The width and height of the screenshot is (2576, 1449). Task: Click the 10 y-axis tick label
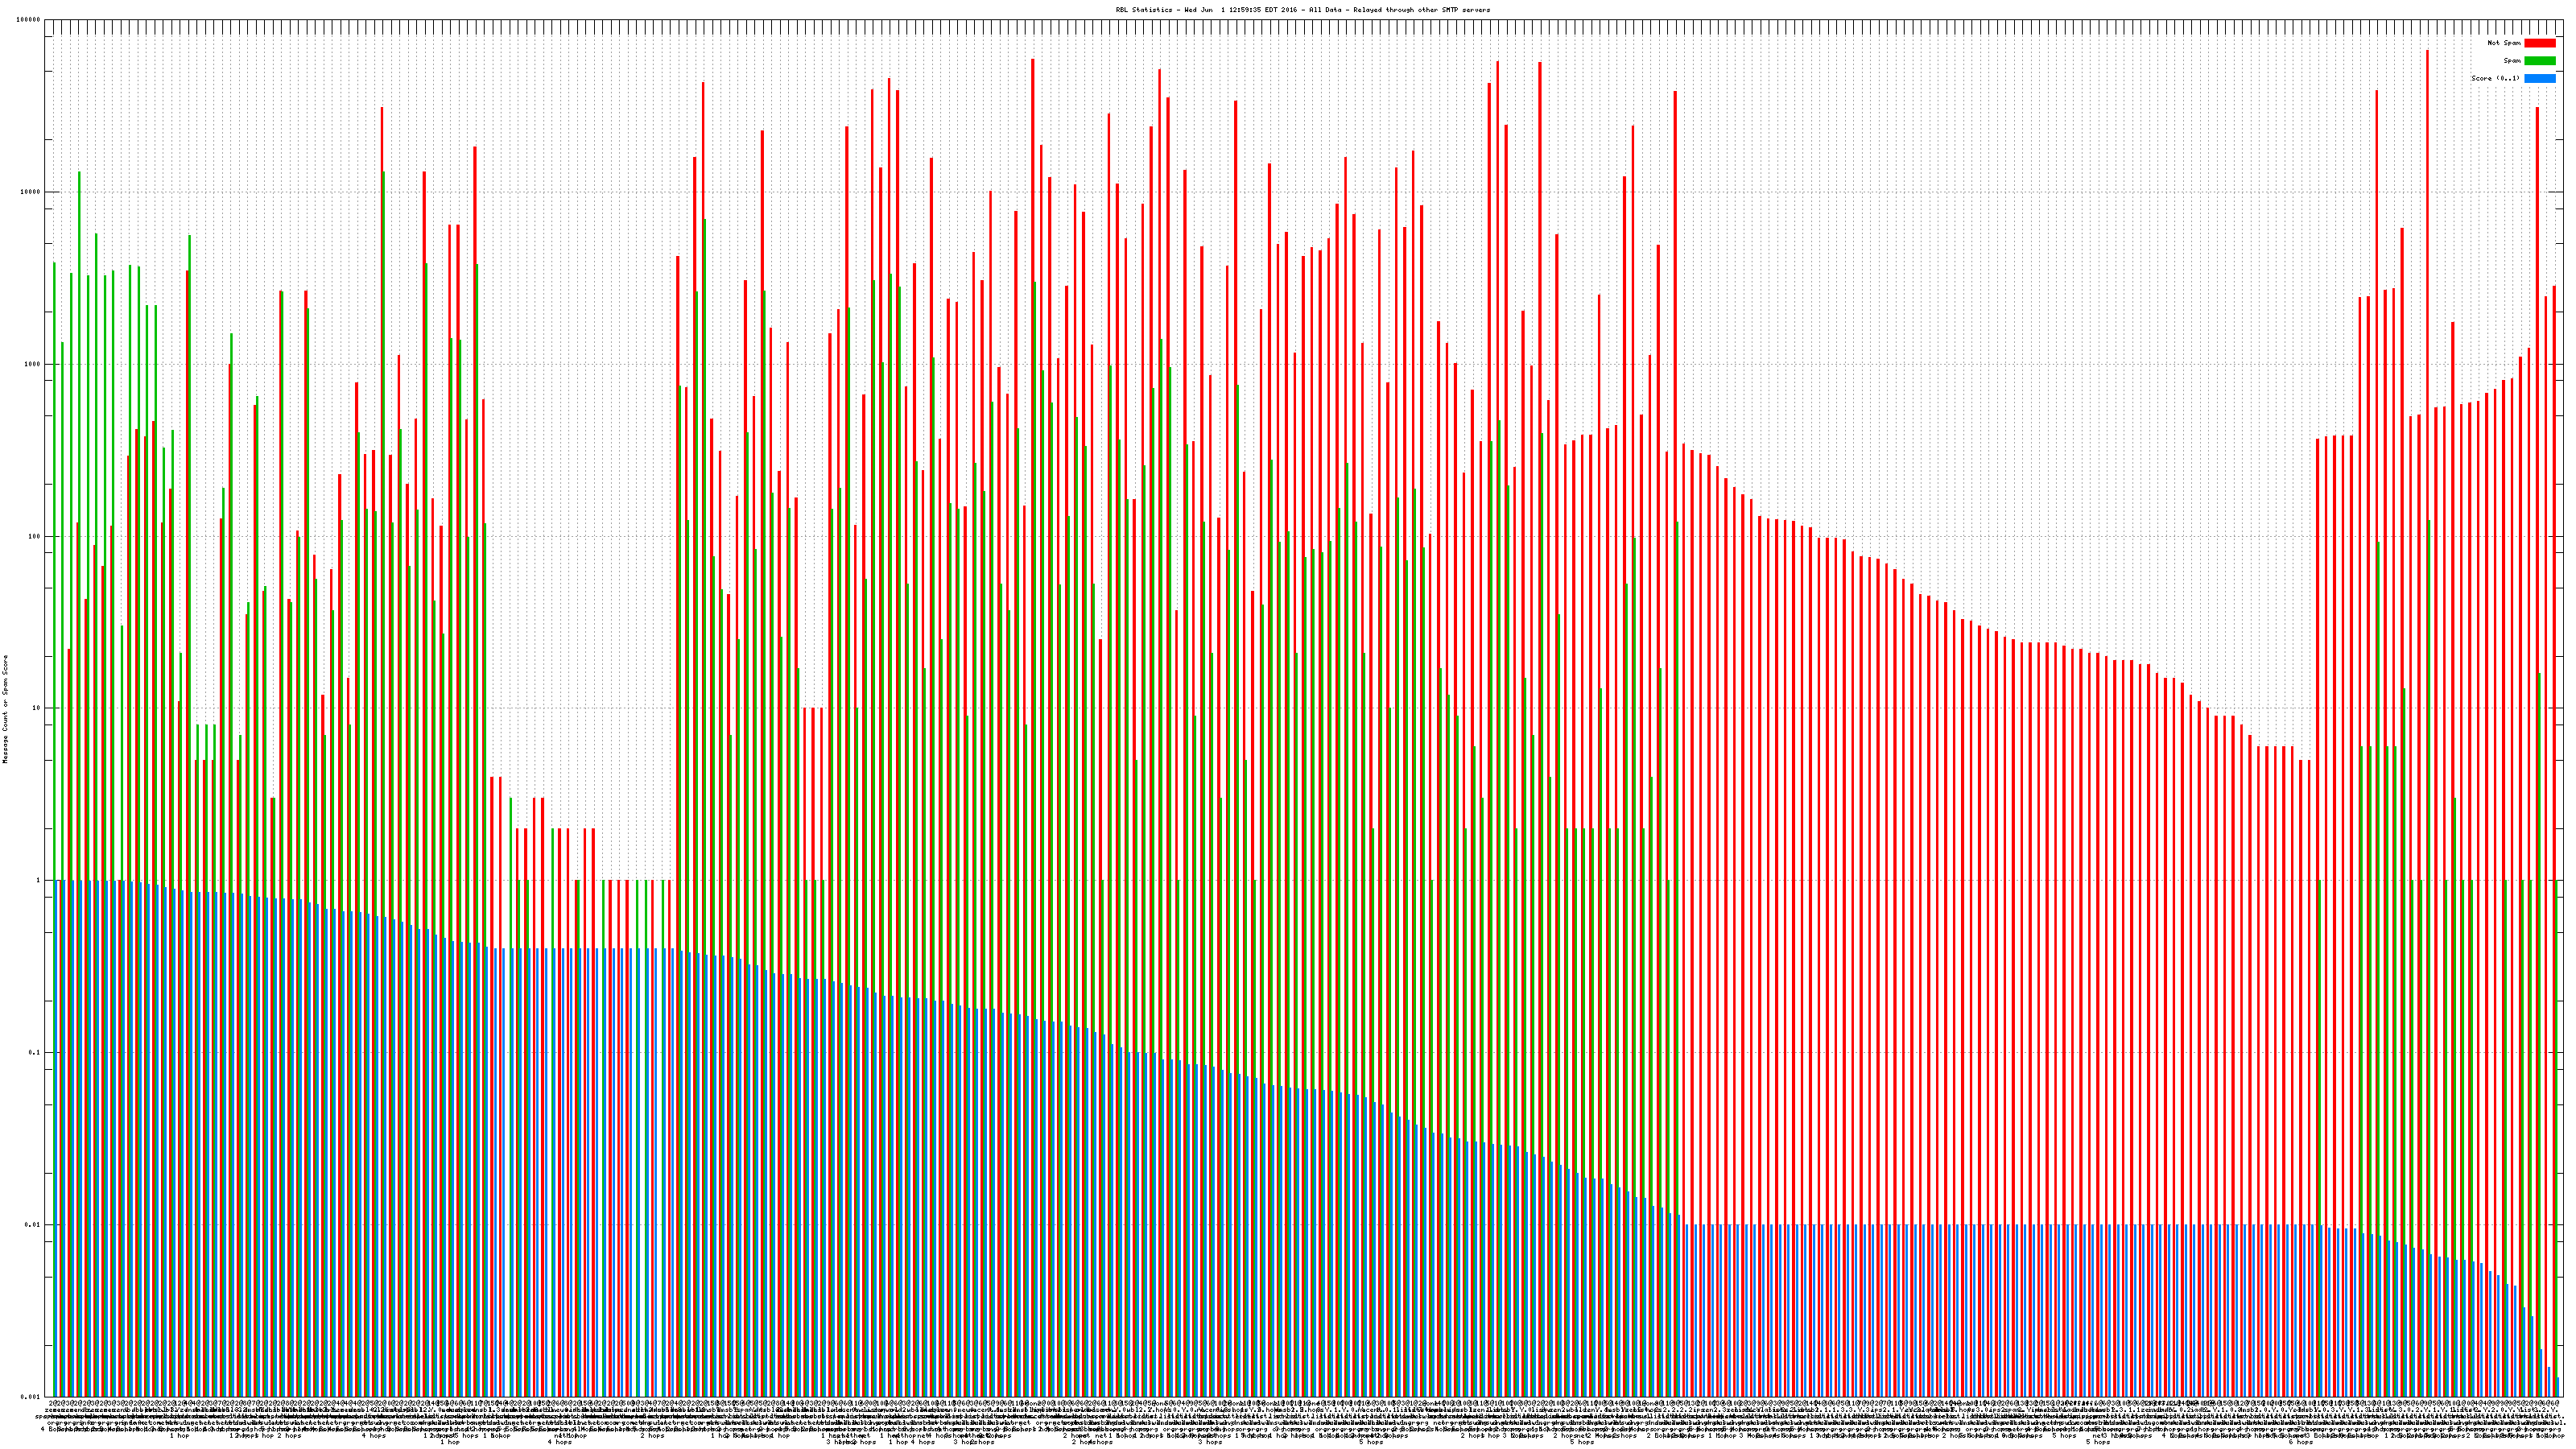pyautogui.click(x=37, y=708)
